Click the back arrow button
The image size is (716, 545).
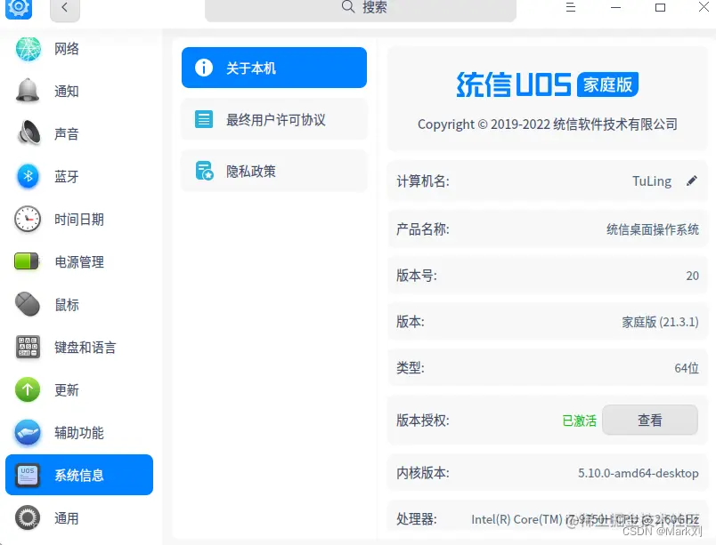pyautogui.click(x=64, y=8)
